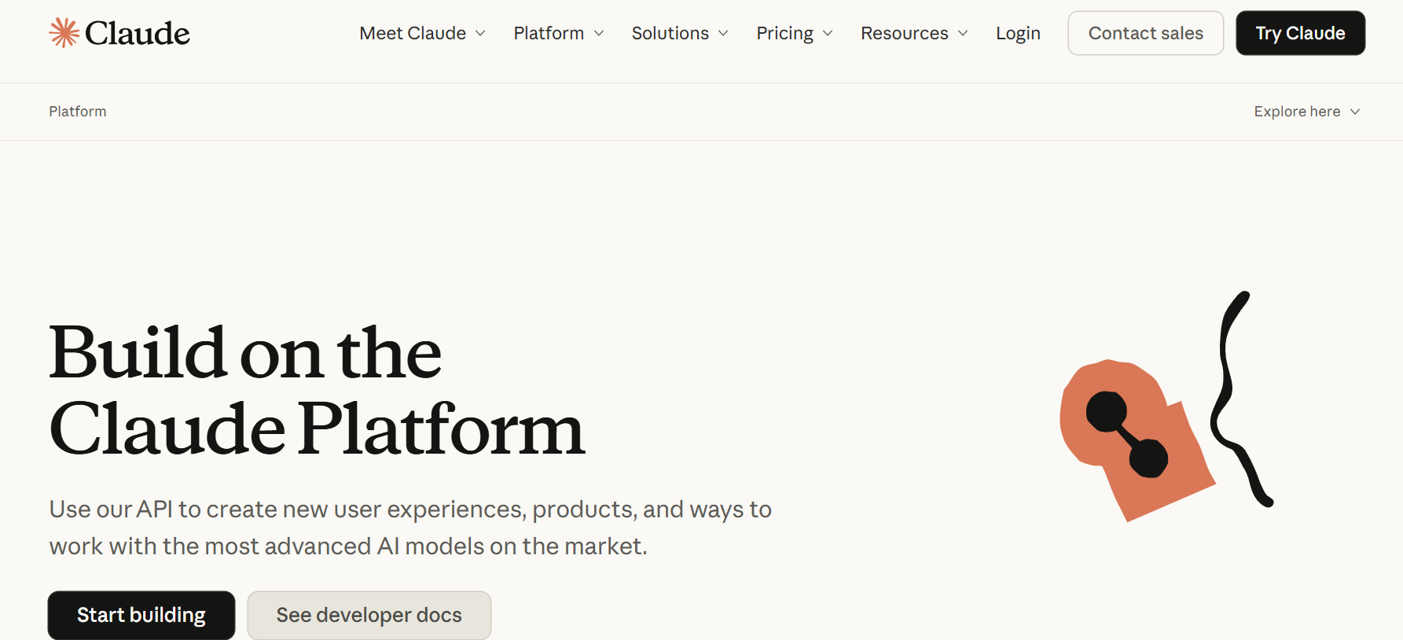
Task: Click the chevron next to Explore here
Action: coord(1355,112)
